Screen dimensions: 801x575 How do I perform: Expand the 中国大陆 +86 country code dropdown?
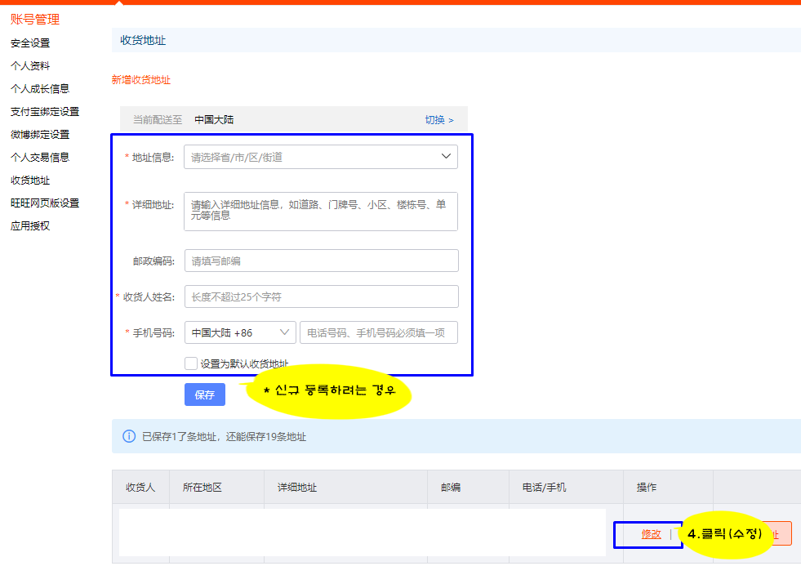pyautogui.click(x=238, y=332)
